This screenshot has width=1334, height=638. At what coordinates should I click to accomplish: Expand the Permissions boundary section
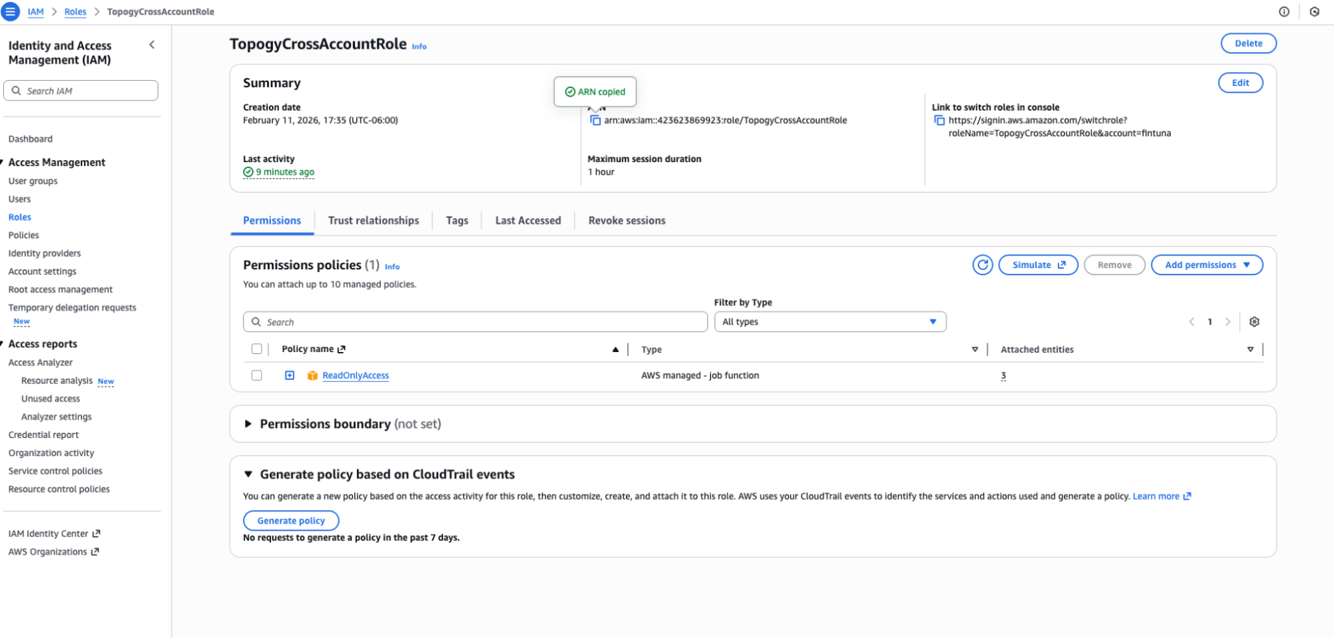point(248,424)
